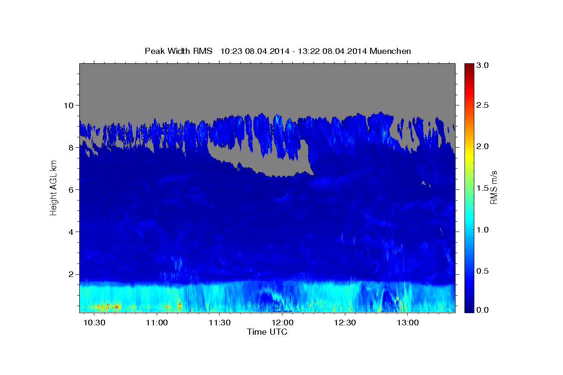
Task: Click the colorbar value 1.5
Action: [483, 188]
